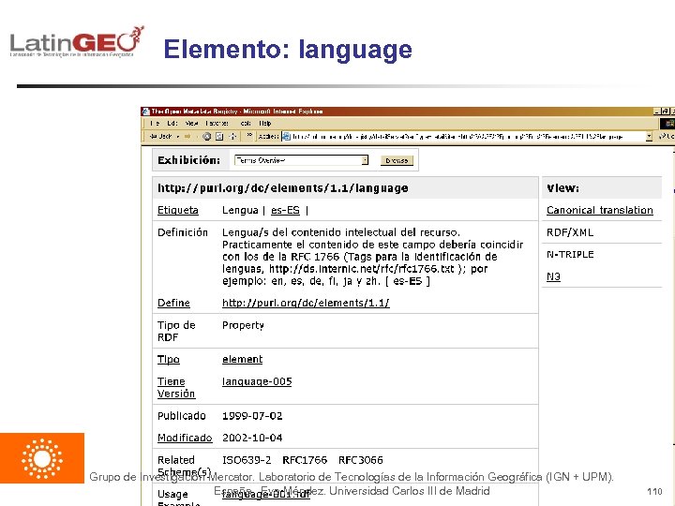The width and height of the screenshot is (675, 506).
Task: Click the LatinGEO logo
Action: point(77,42)
